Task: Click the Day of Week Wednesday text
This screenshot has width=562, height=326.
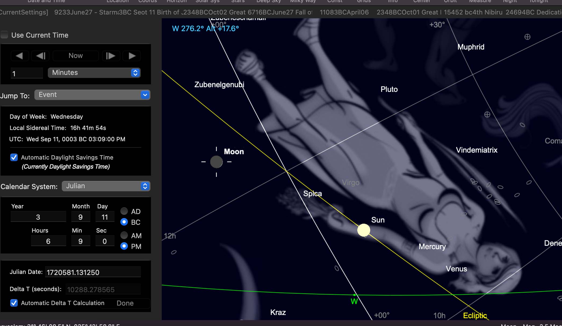Action: point(46,117)
